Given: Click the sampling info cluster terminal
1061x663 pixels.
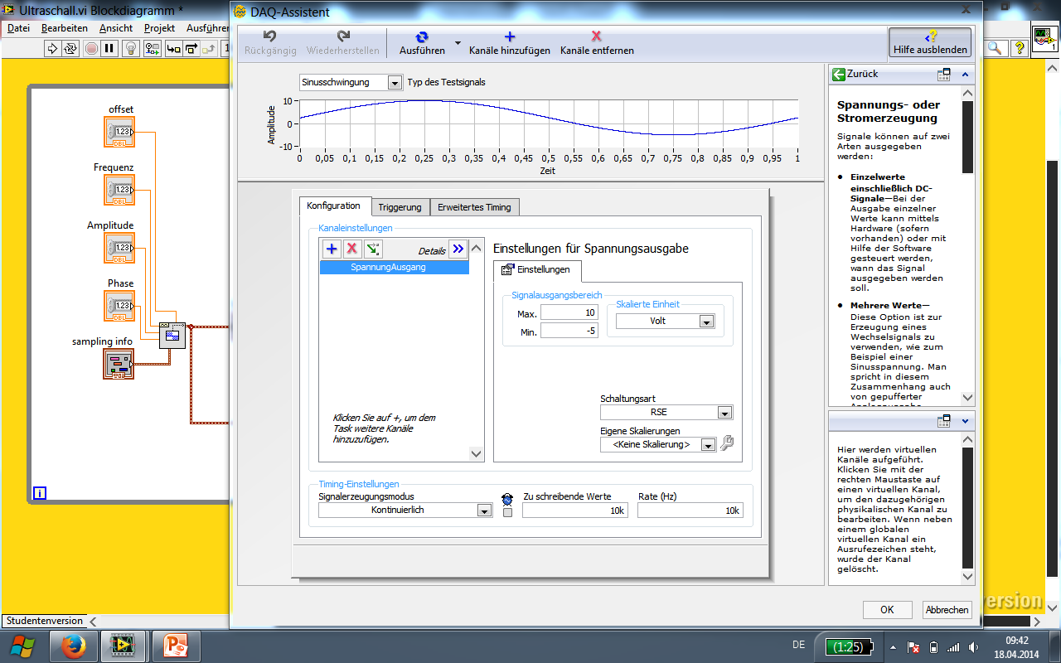Looking at the screenshot, I should (119, 364).
